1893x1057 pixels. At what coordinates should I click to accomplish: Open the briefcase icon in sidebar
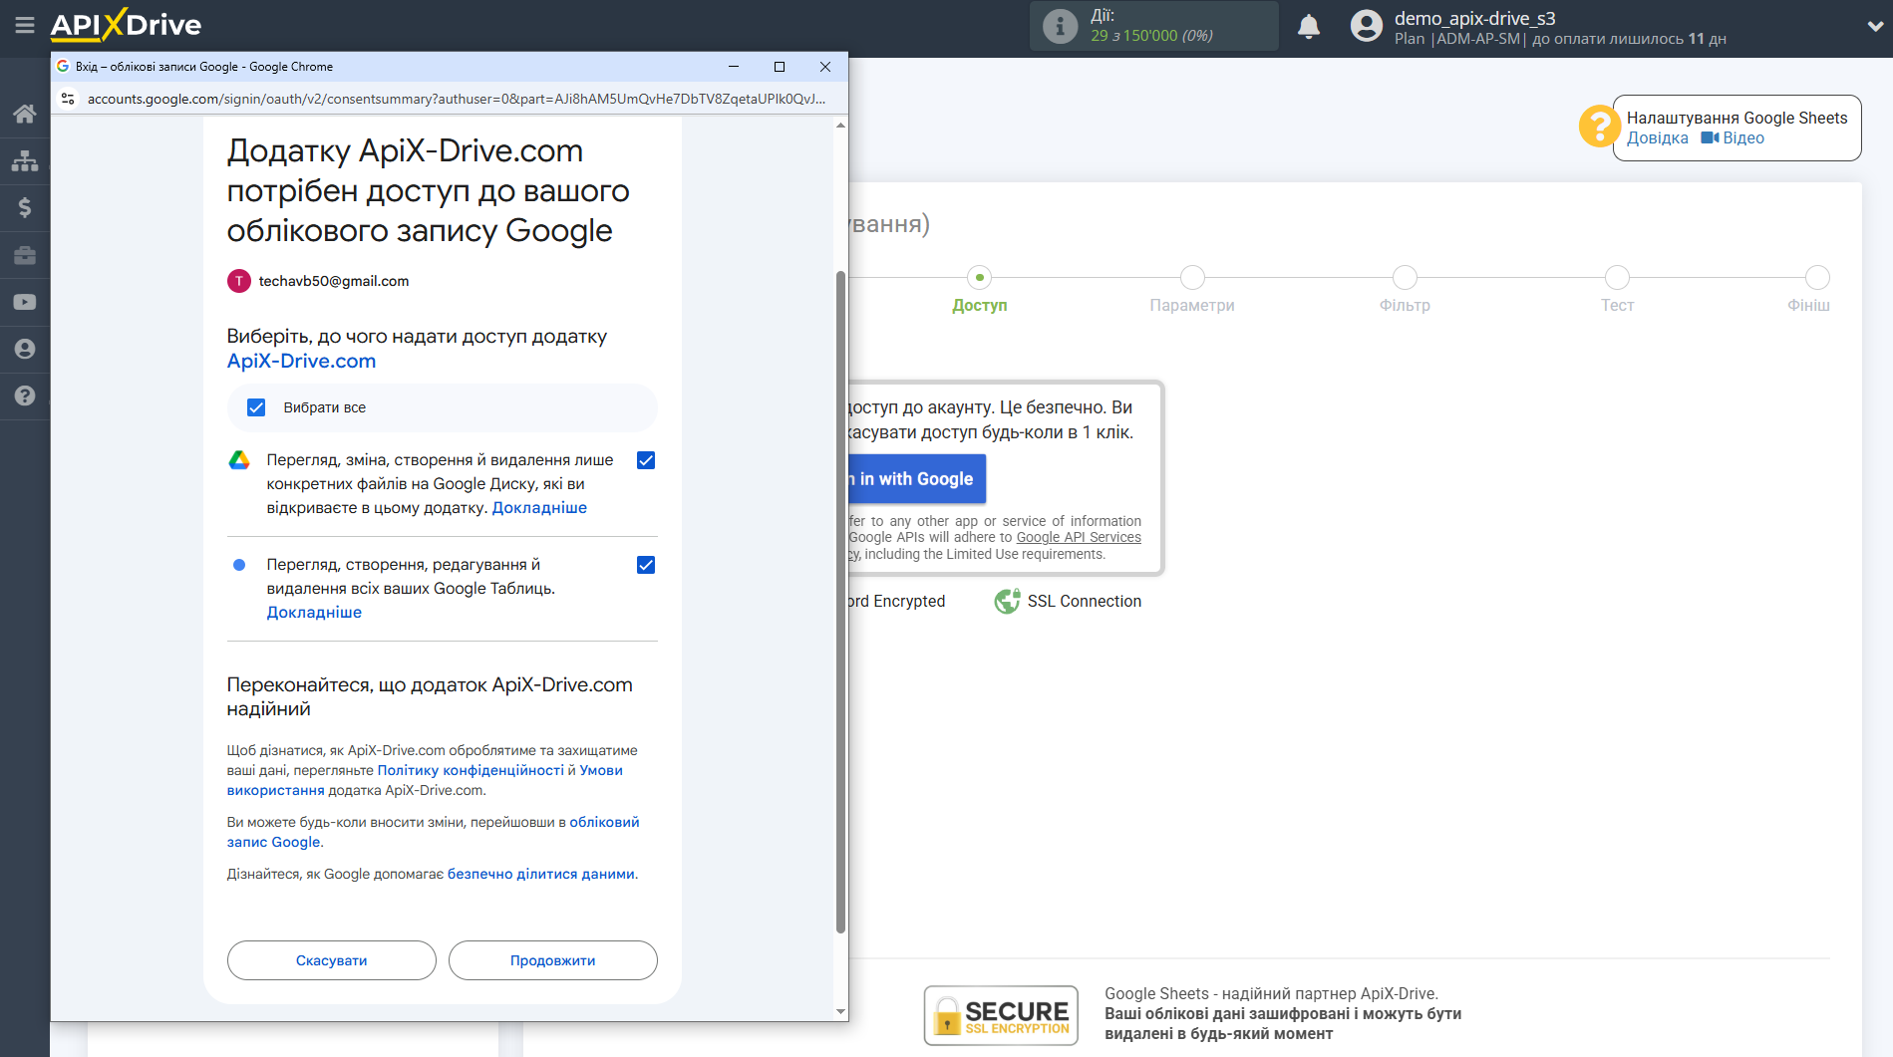coord(25,255)
